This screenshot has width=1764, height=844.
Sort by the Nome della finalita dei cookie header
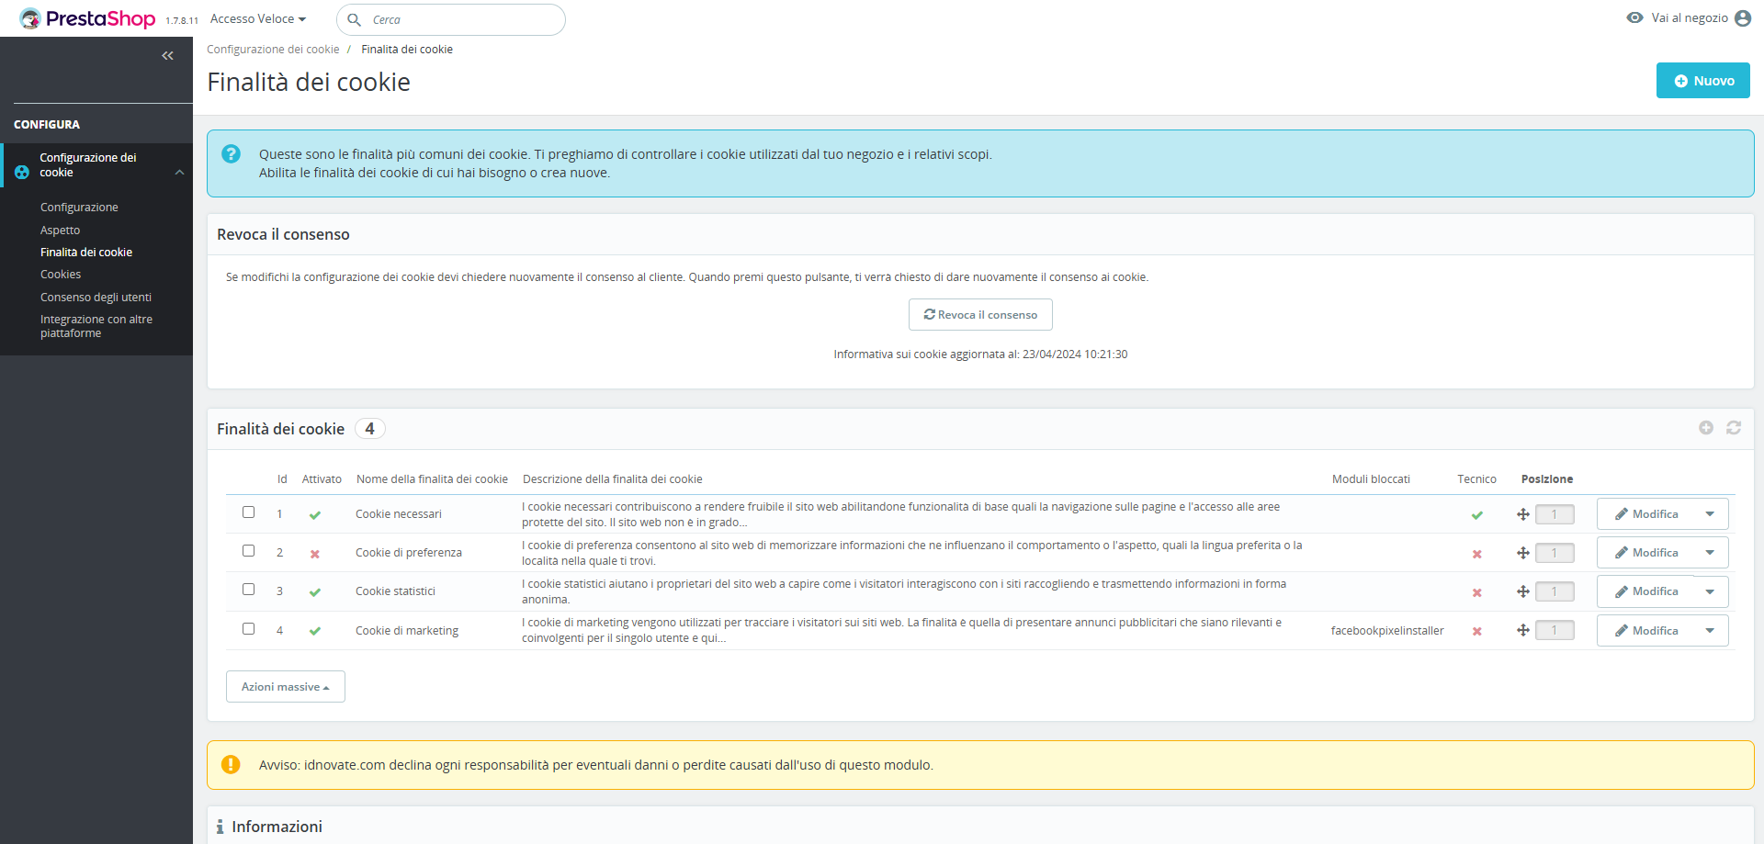pyautogui.click(x=432, y=479)
